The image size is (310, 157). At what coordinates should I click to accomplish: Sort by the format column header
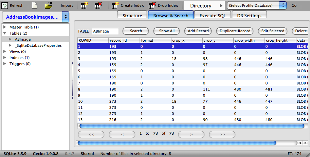click(156, 40)
